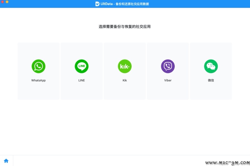The width and height of the screenshot is (250, 166).
Task: Open the Kik app icon
Action: click(125, 66)
